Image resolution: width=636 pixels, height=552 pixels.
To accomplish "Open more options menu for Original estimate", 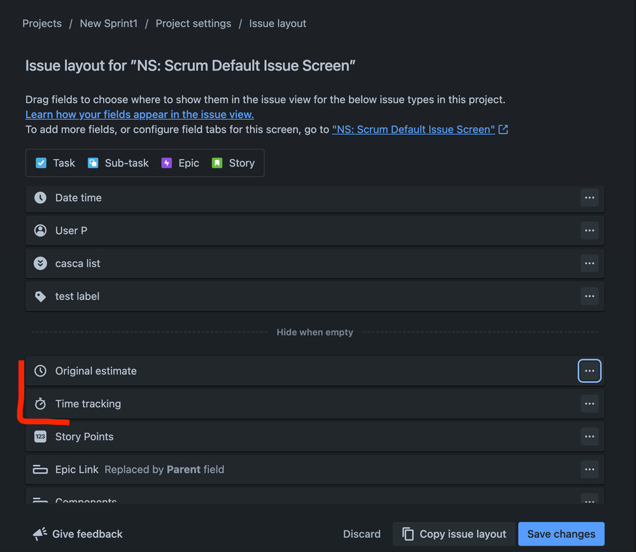I will [x=590, y=371].
